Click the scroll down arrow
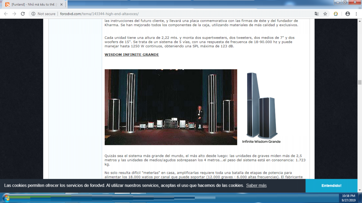This screenshot has height=203, width=362. (360, 190)
